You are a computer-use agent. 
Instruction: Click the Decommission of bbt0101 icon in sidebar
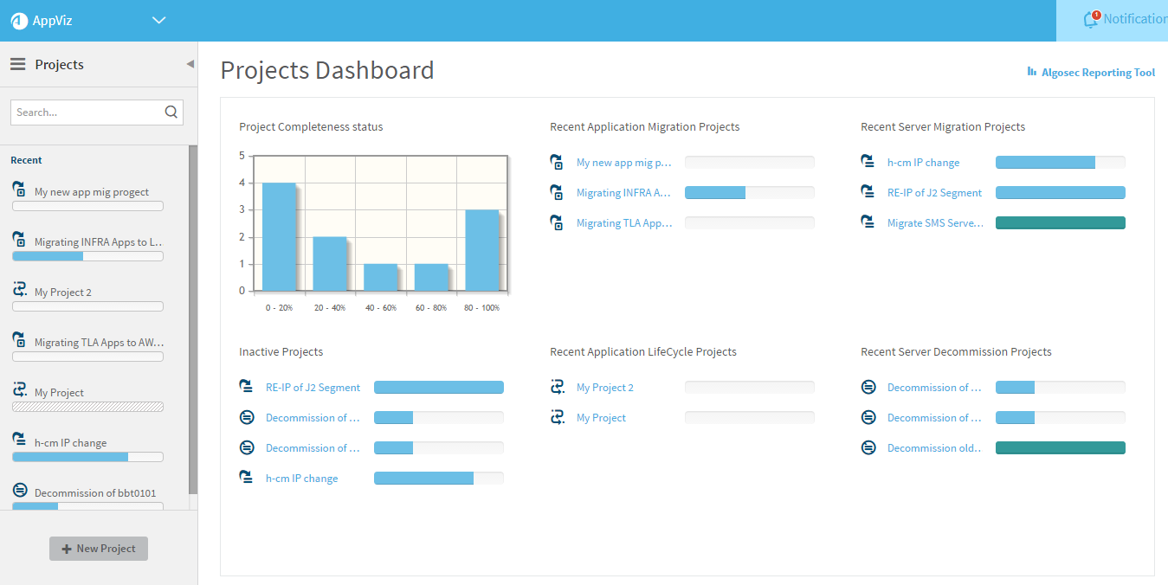point(20,491)
